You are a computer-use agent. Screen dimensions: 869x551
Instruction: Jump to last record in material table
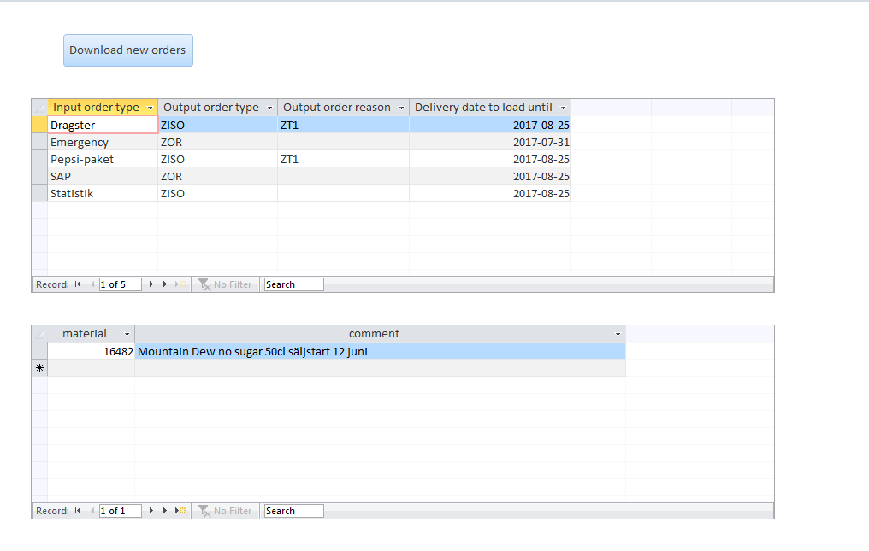[x=165, y=511]
